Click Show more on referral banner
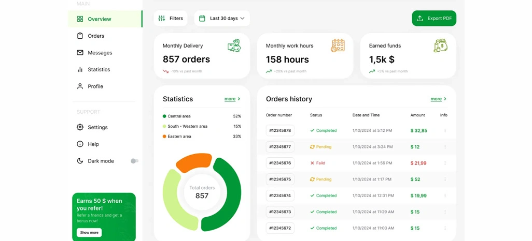The height and width of the screenshot is (241, 532). (x=89, y=233)
